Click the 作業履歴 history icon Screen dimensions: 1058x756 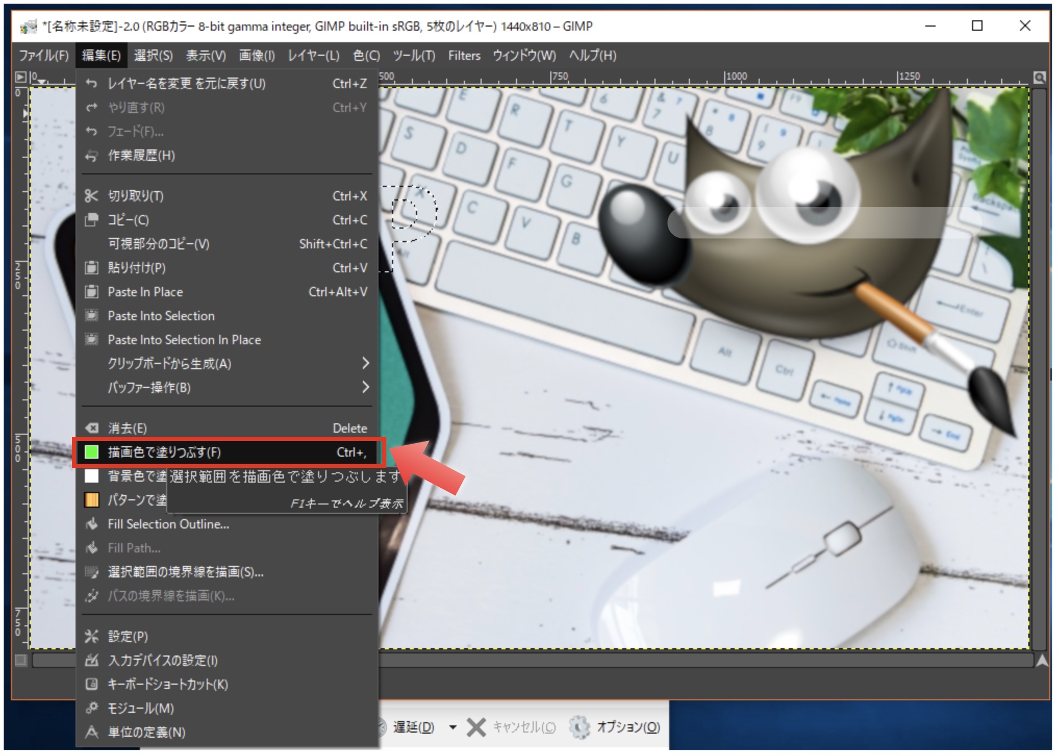click(x=92, y=155)
